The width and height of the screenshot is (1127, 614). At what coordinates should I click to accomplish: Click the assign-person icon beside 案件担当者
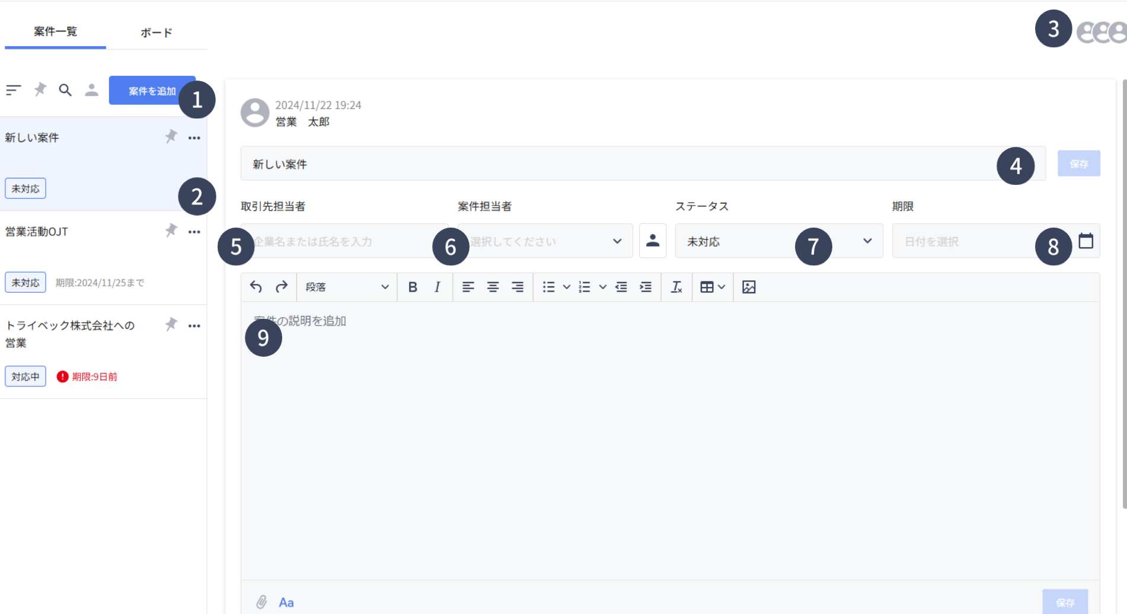[x=653, y=241]
